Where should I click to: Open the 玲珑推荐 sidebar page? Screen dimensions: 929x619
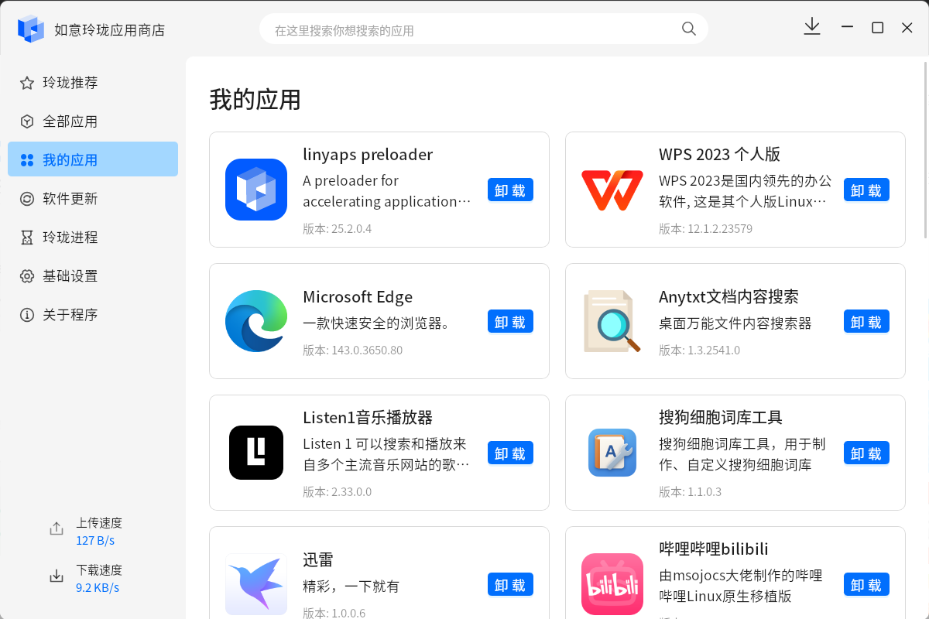pos(93,83)
